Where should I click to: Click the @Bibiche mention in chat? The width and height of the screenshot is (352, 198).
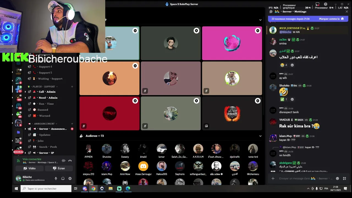tap(285, 32)
